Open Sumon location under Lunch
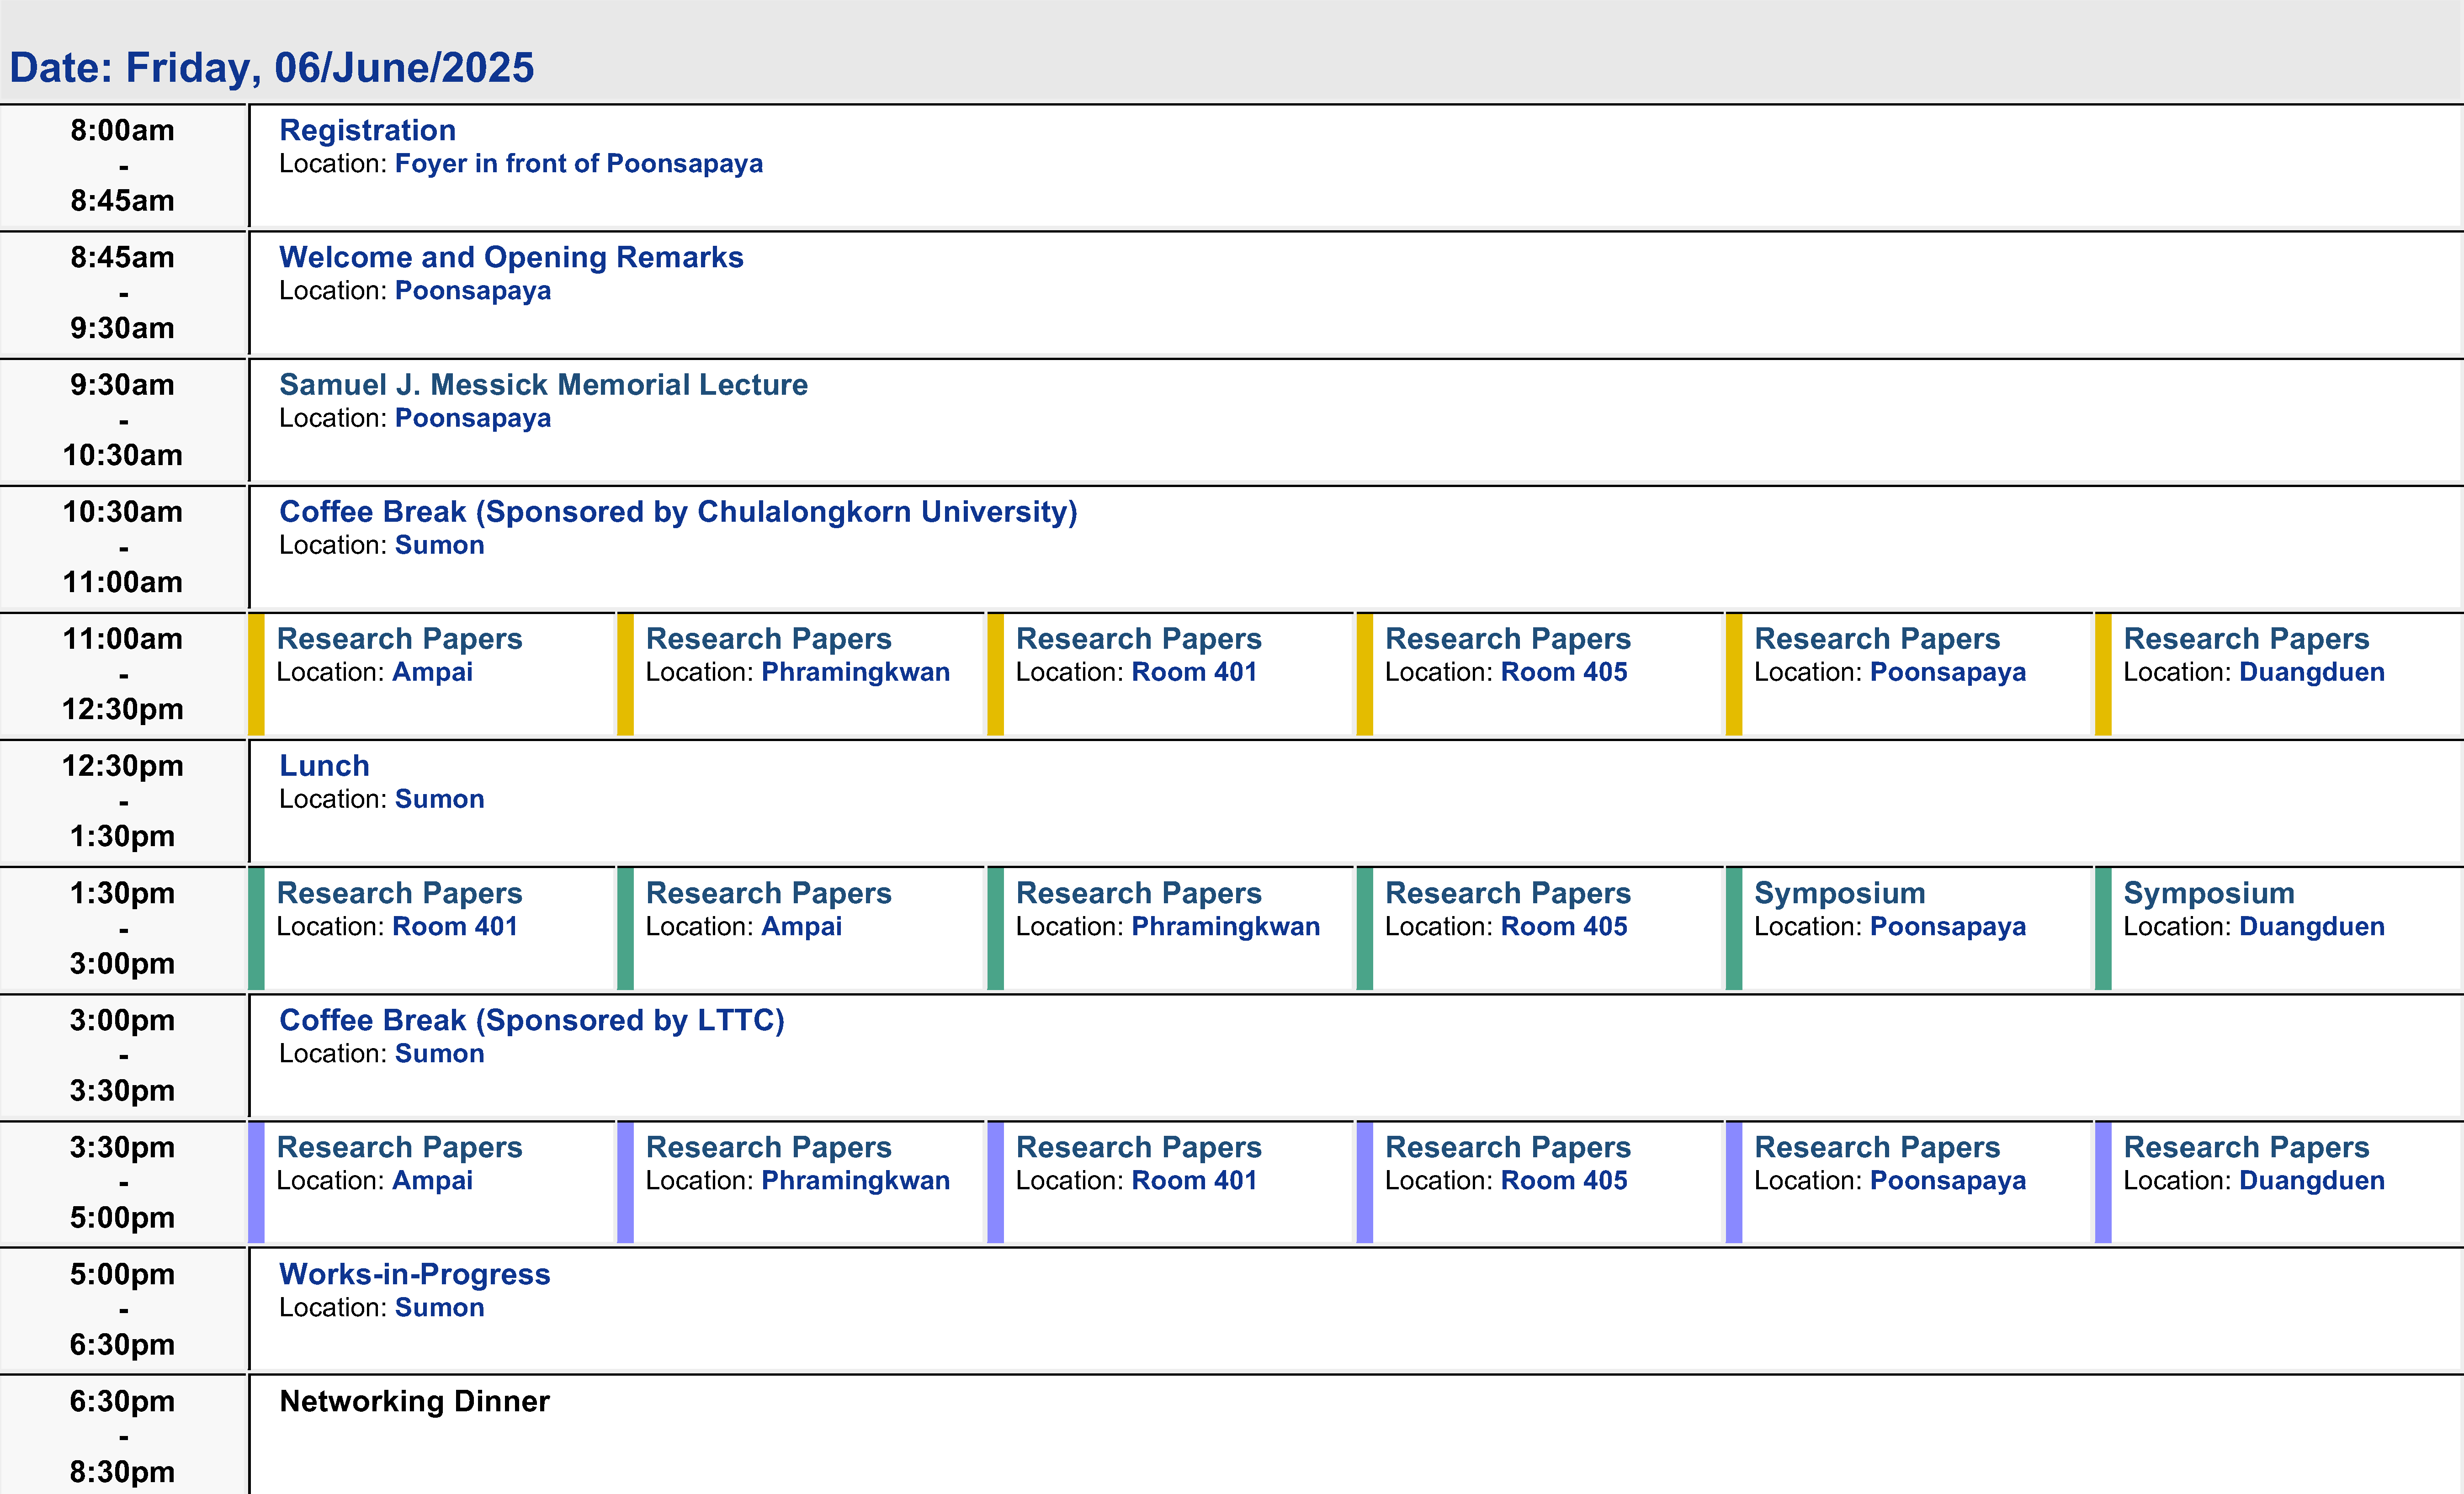The image size is (2464, 1494). tap(440, 799)
